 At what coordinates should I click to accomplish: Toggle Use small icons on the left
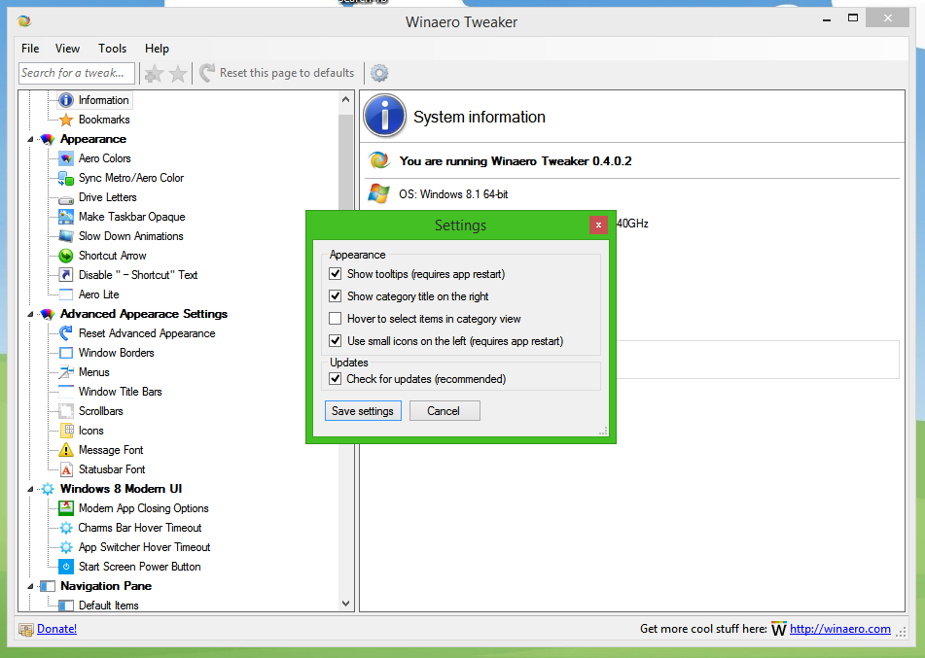(x=335, y=341)
